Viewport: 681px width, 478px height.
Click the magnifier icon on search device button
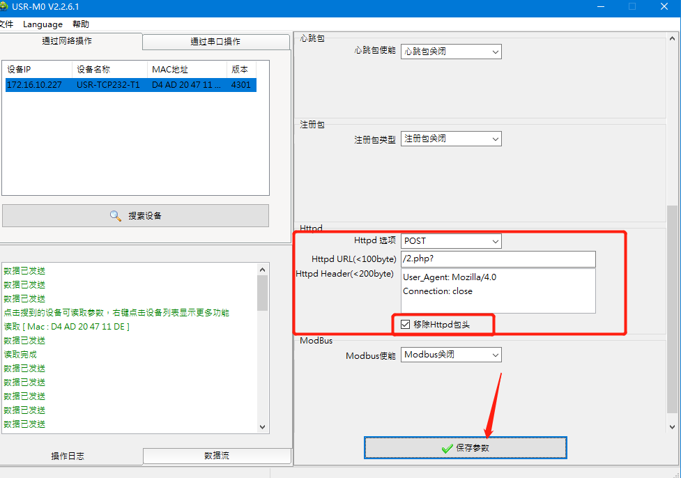116,216
